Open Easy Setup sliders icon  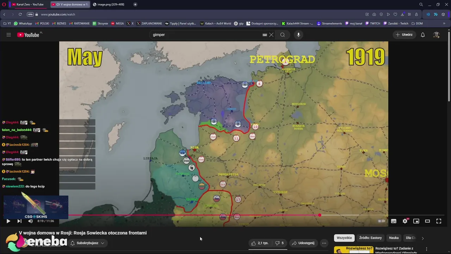[x=409, y=14]
